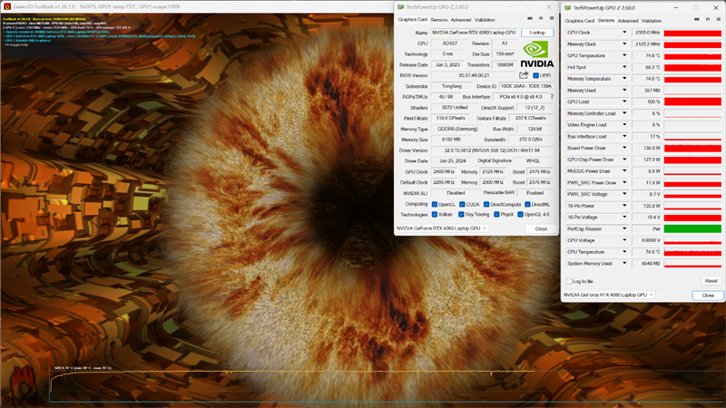Toggle the Ray Tracing checkbox
This screenshot has width=726, height=408.
461,214
